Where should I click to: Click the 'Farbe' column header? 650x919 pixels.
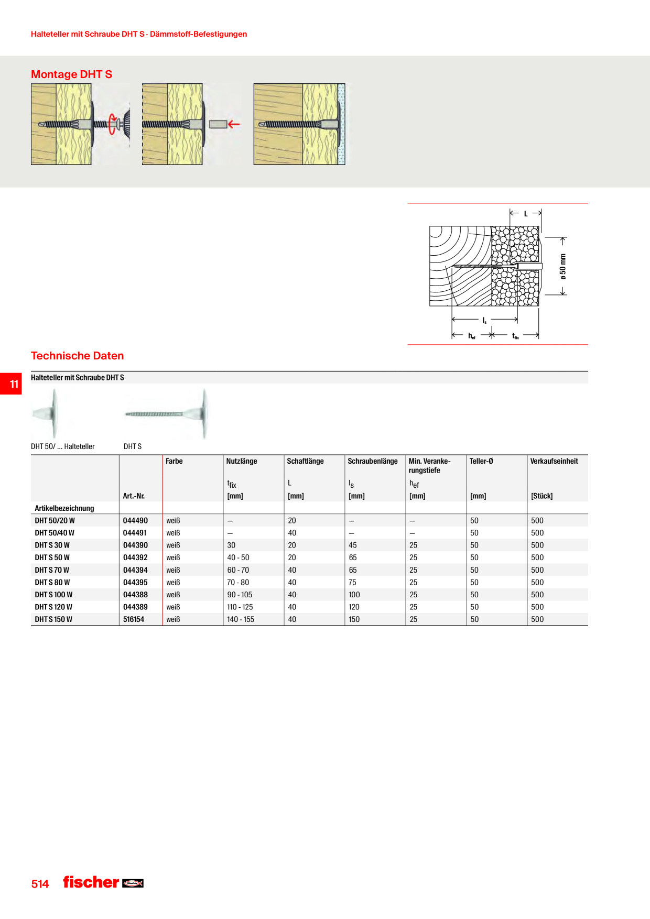pyautogui.click(x=174, y=461)
